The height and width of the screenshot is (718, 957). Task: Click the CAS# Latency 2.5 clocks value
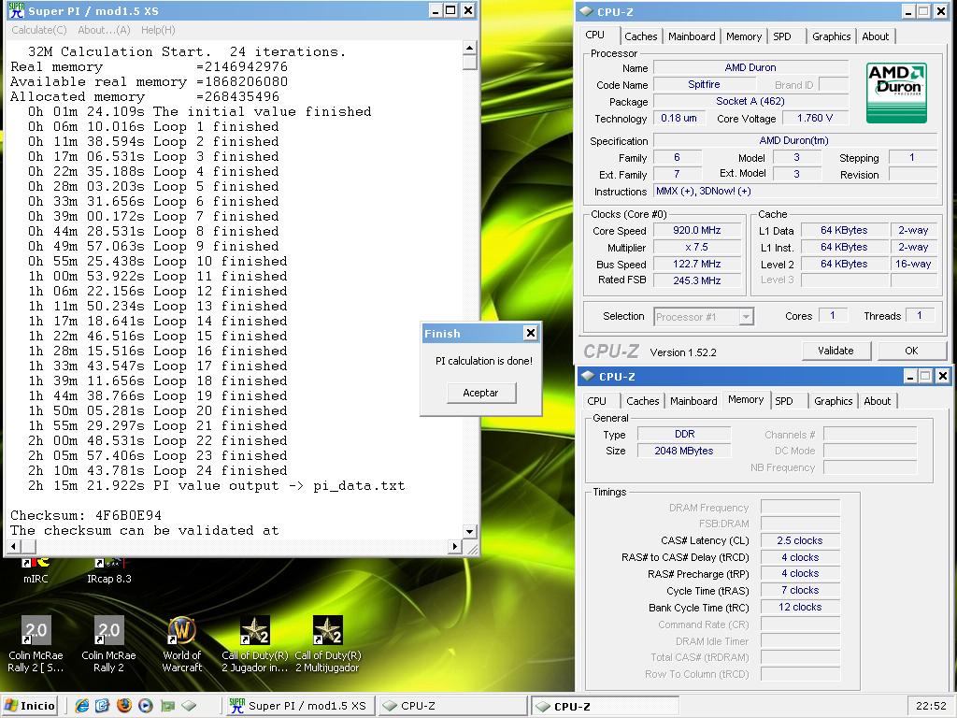tap(800, 540)
